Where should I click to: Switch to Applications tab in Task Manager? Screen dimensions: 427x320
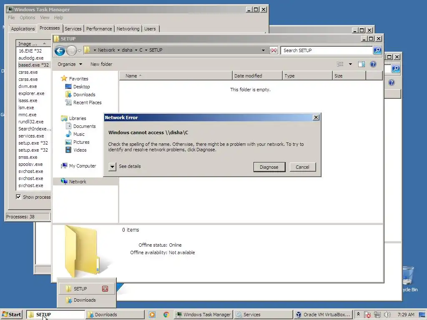tap(23, 29)
